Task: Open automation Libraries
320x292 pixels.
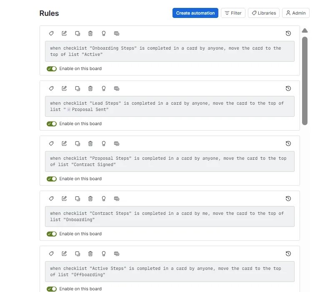Action: click(x=263, y=13)
